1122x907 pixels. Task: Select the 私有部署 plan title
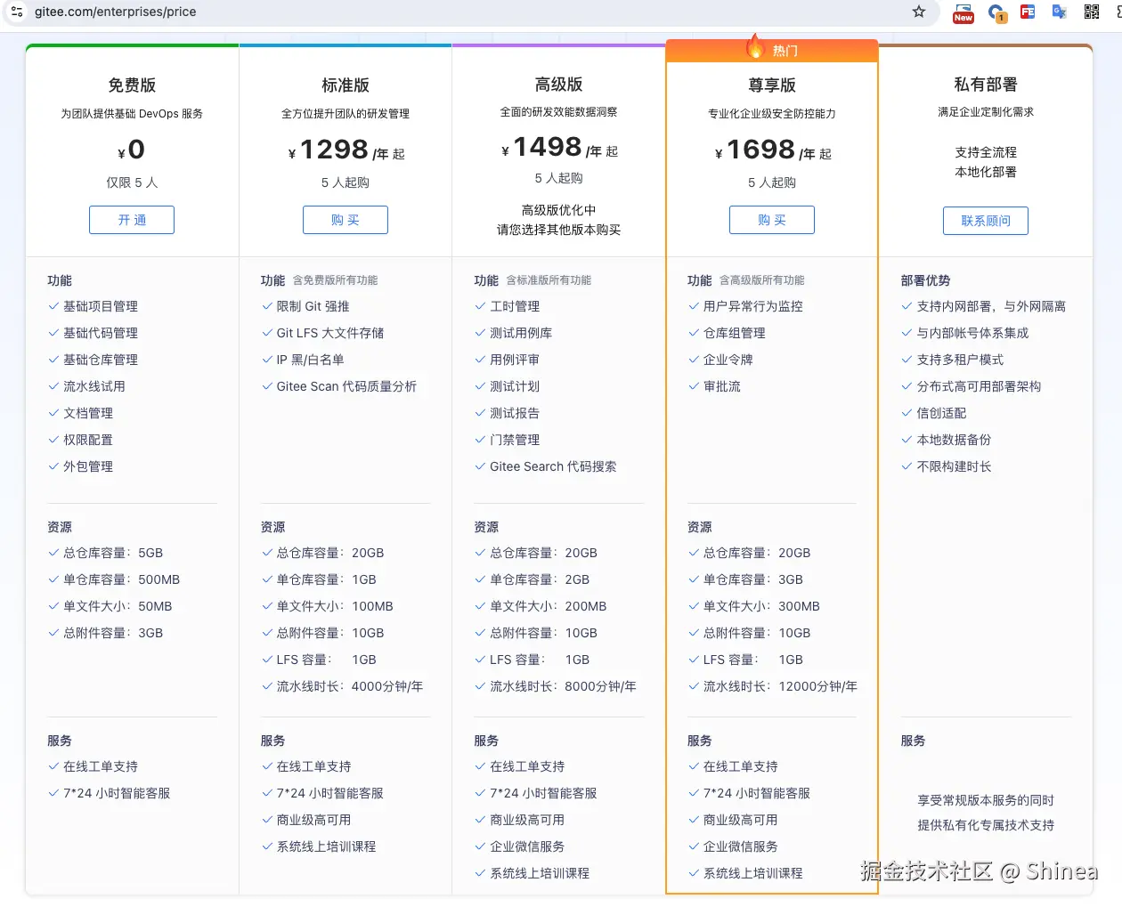[986, 85]
